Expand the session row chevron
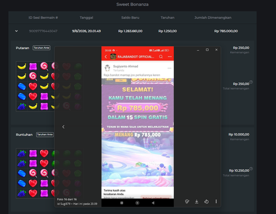Screen dimensions: 276x214 (17, 31)
